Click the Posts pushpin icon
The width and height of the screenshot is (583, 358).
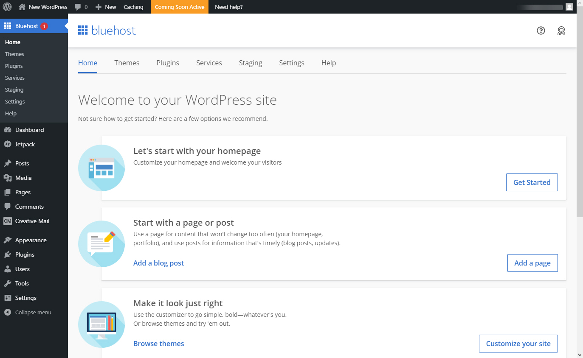coord(8,163)
